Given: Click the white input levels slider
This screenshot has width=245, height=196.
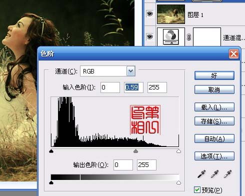Looking at the screenshot, I should 178,151.
